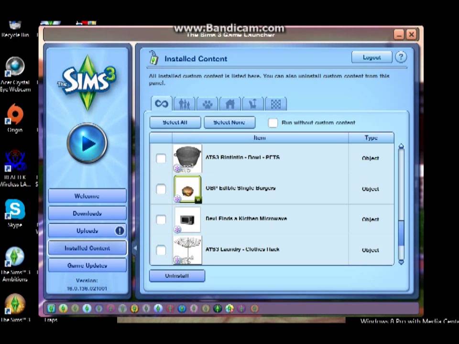
Task: Check the ATS3 Rintintin Bowl PETS checkbox
Action: coord(161,159)
